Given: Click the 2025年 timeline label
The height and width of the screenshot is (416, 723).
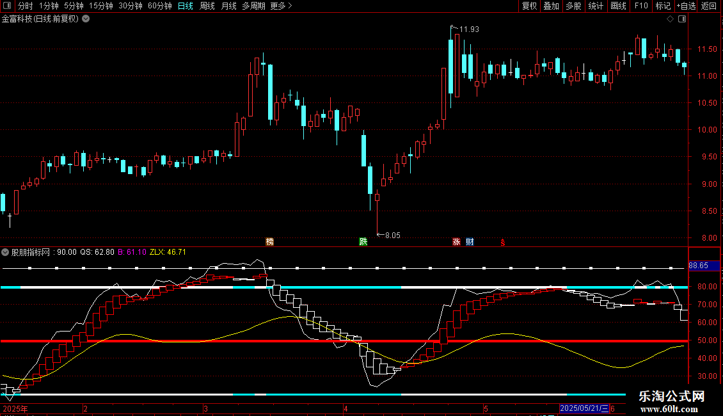Looking at the screenshot, I should pyautogui.click(x=15, y=408).
